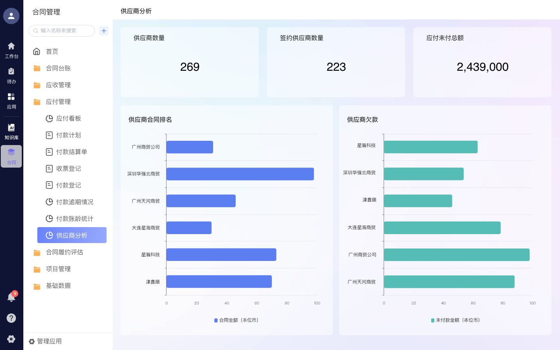Click the plus button beside search
The width and height of the screenshot is (560, 350).
click(104, 31)
